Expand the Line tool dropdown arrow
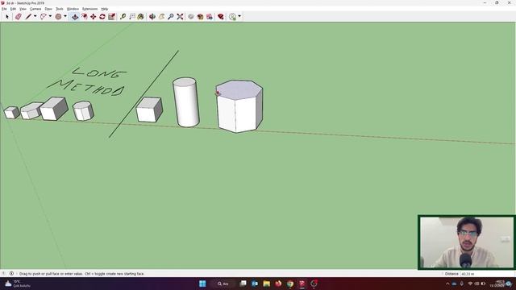This screenshot has width=516, height=290. click(35, 16)
